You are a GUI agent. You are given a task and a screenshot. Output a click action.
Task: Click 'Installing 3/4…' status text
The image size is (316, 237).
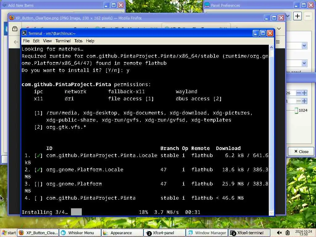(45, 212)
